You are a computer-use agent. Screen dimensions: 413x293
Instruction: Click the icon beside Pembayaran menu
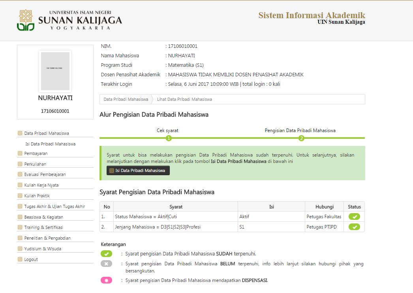click(20, 153)
